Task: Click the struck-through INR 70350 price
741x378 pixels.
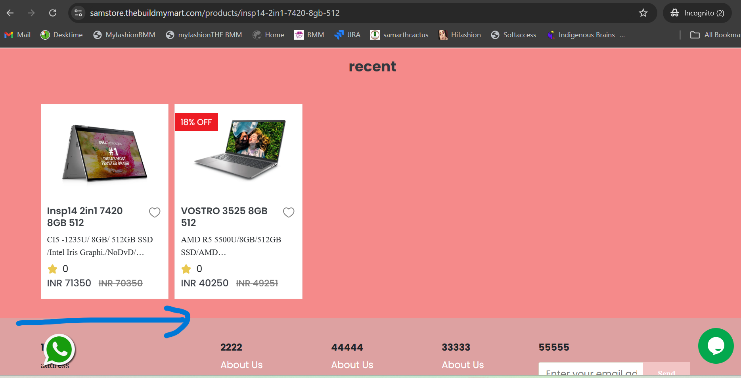Action: click(x=121, y=283)
